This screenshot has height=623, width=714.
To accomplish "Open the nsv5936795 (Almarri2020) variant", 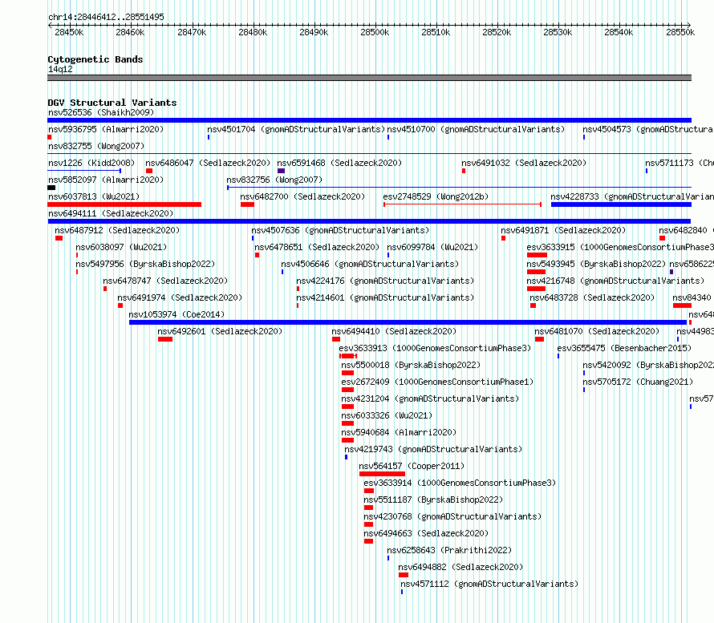I will [106, 129].
